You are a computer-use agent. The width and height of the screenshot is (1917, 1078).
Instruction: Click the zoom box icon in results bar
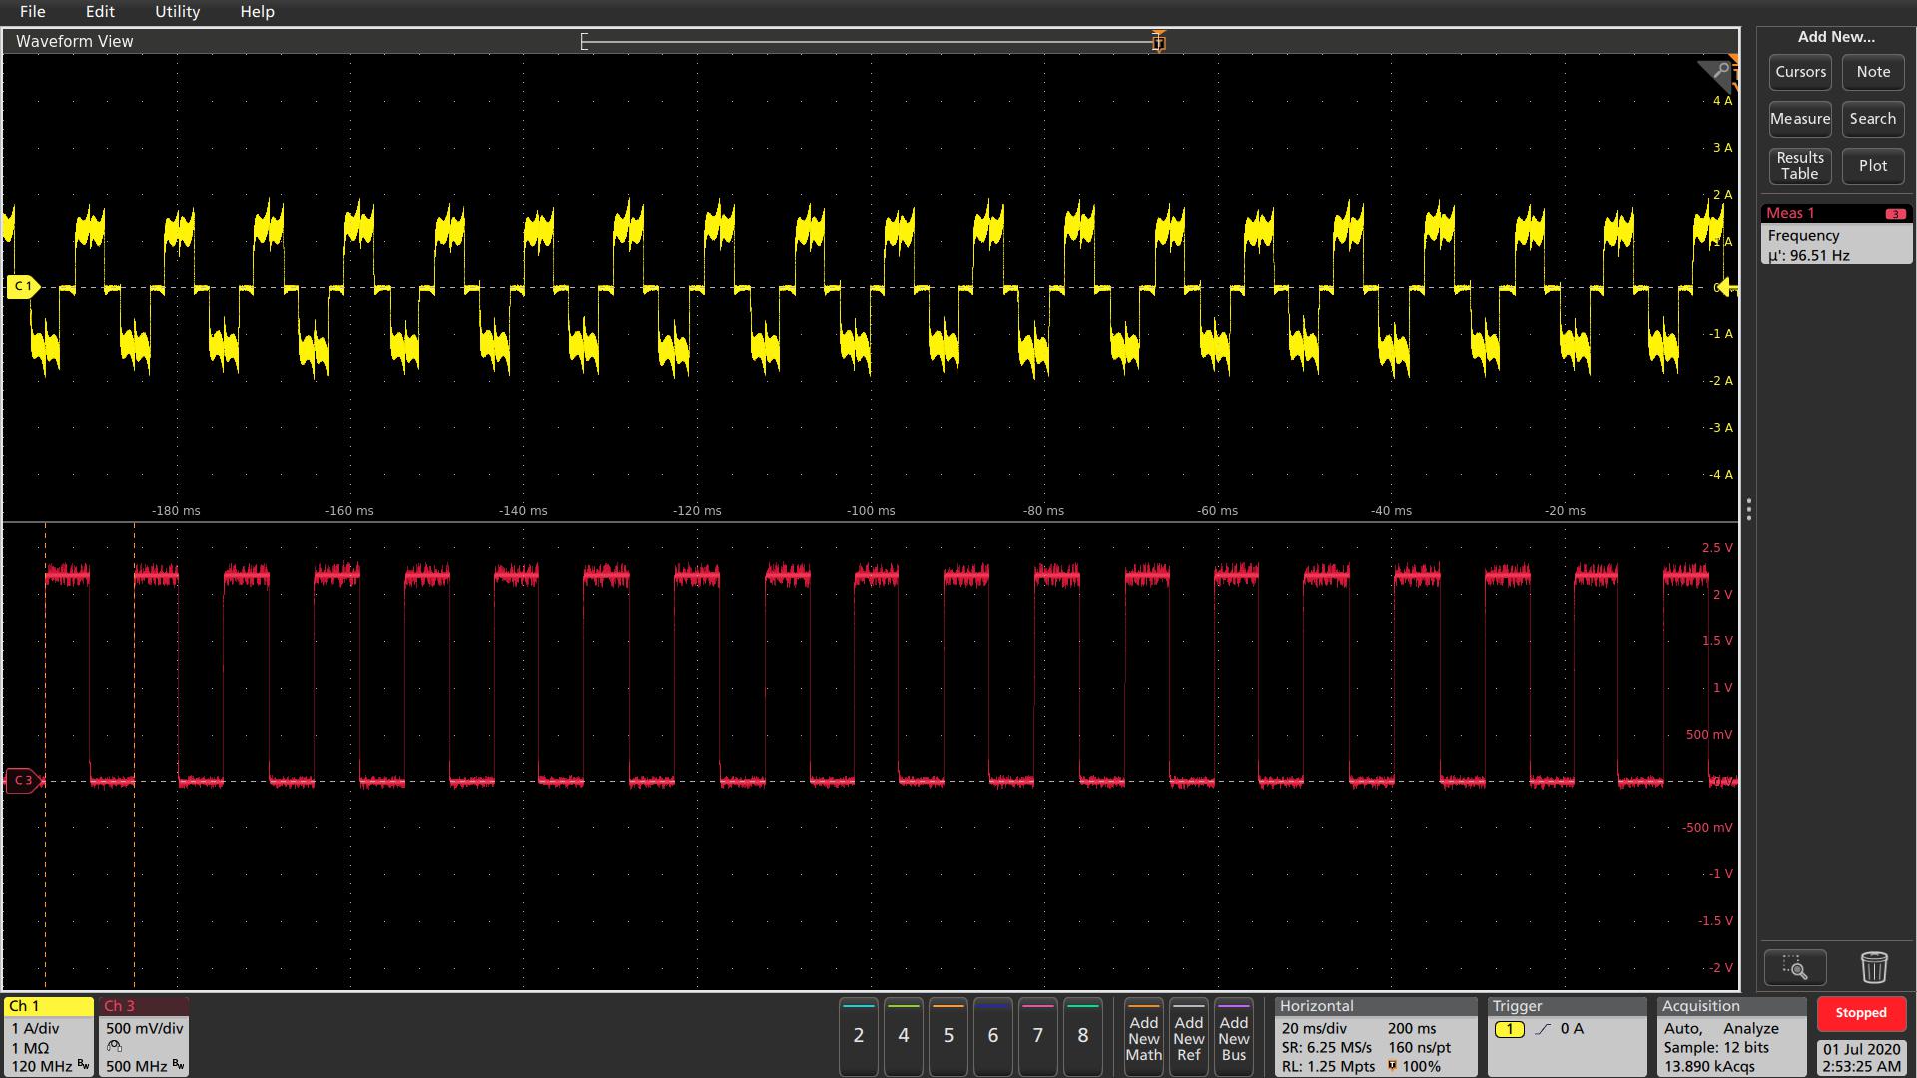(1795, 967)
